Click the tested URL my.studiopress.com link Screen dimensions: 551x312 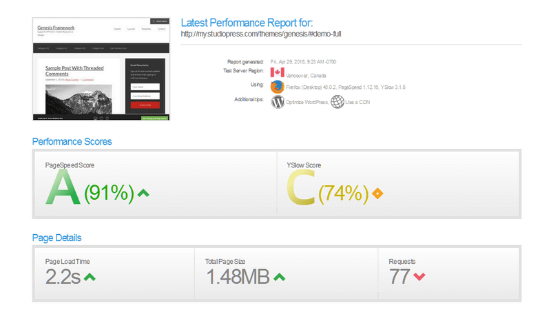pos(261,34)
